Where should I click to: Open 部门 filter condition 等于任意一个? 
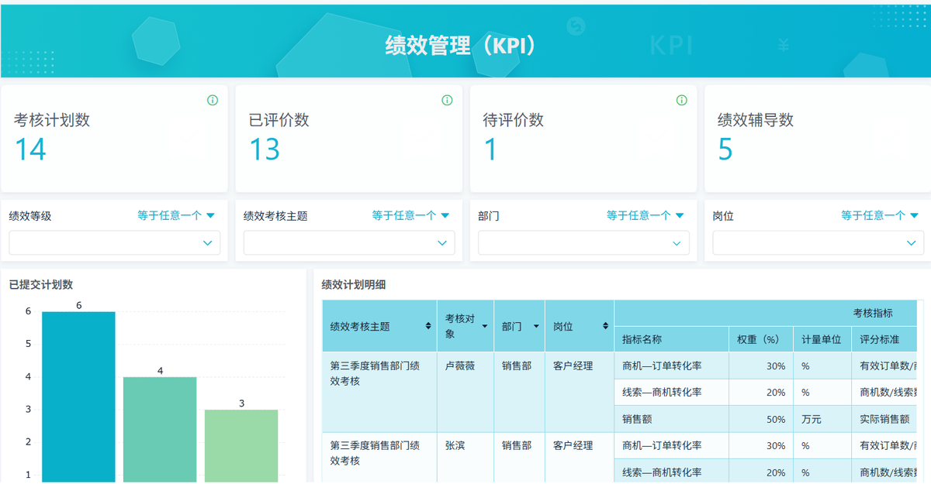point(645,215)
